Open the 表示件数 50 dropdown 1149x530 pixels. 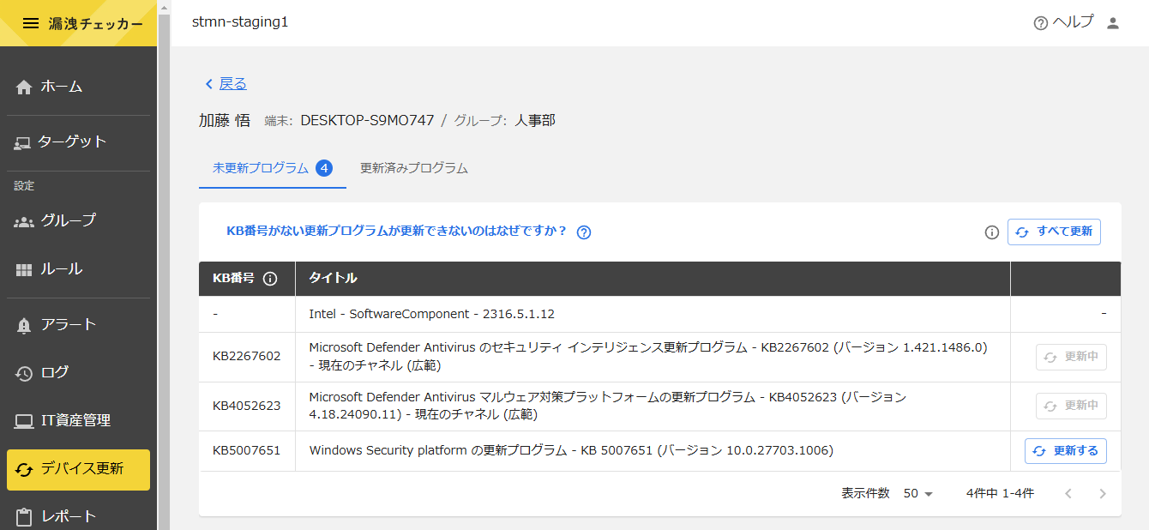[x=918, y=494]
